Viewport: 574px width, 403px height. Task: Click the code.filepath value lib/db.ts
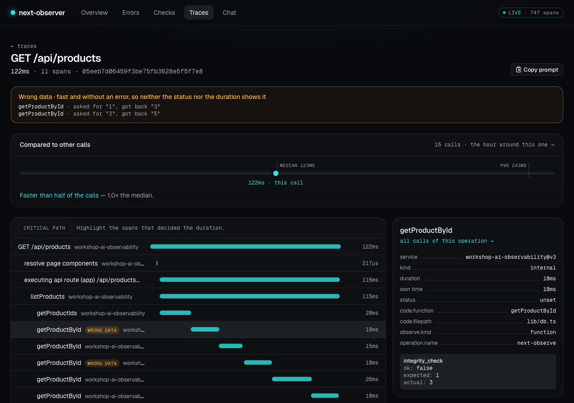(541, 322)
